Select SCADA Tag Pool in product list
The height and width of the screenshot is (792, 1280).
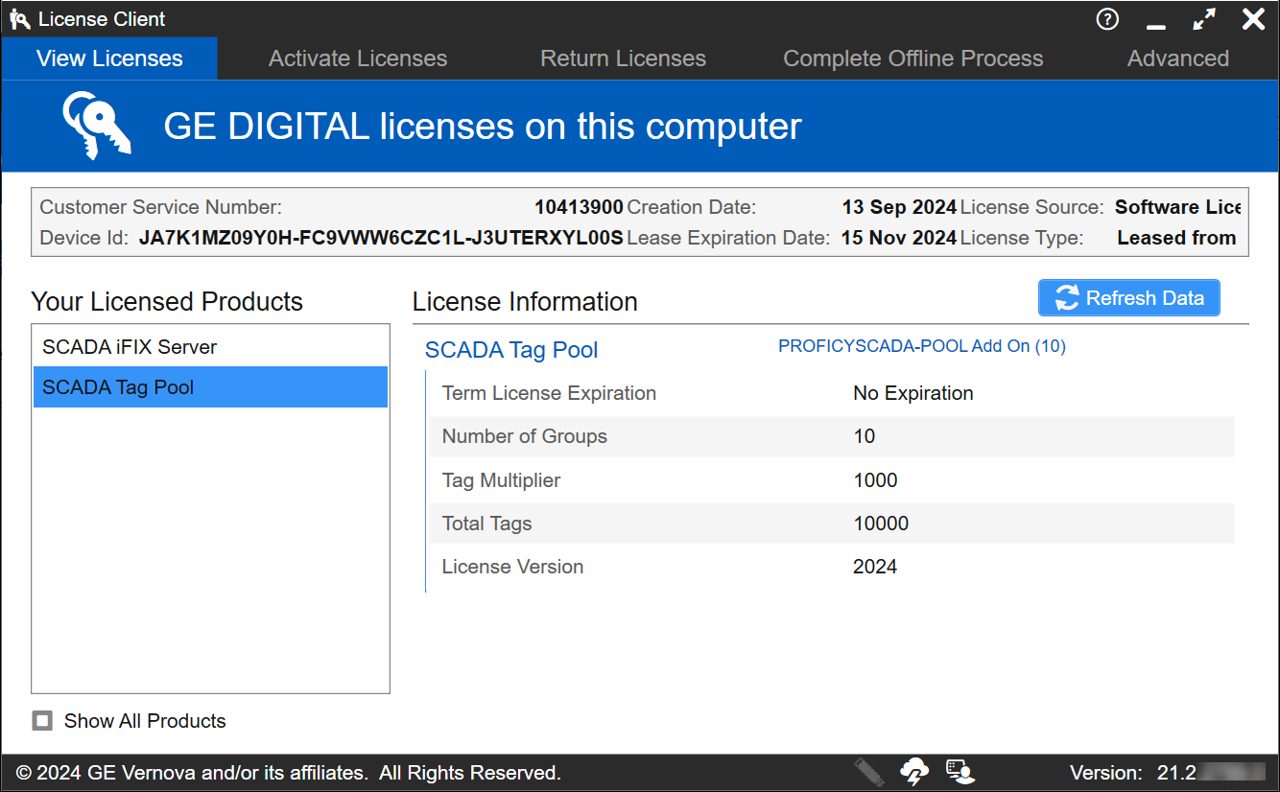point(211,387)
